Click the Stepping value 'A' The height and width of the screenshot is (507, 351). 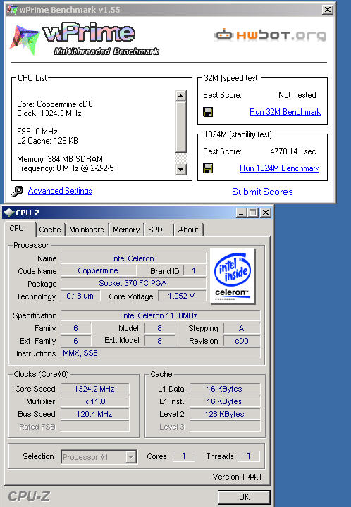click(x=242, y=328)
